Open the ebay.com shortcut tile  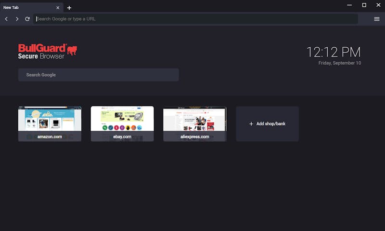[x=122, y=124]
